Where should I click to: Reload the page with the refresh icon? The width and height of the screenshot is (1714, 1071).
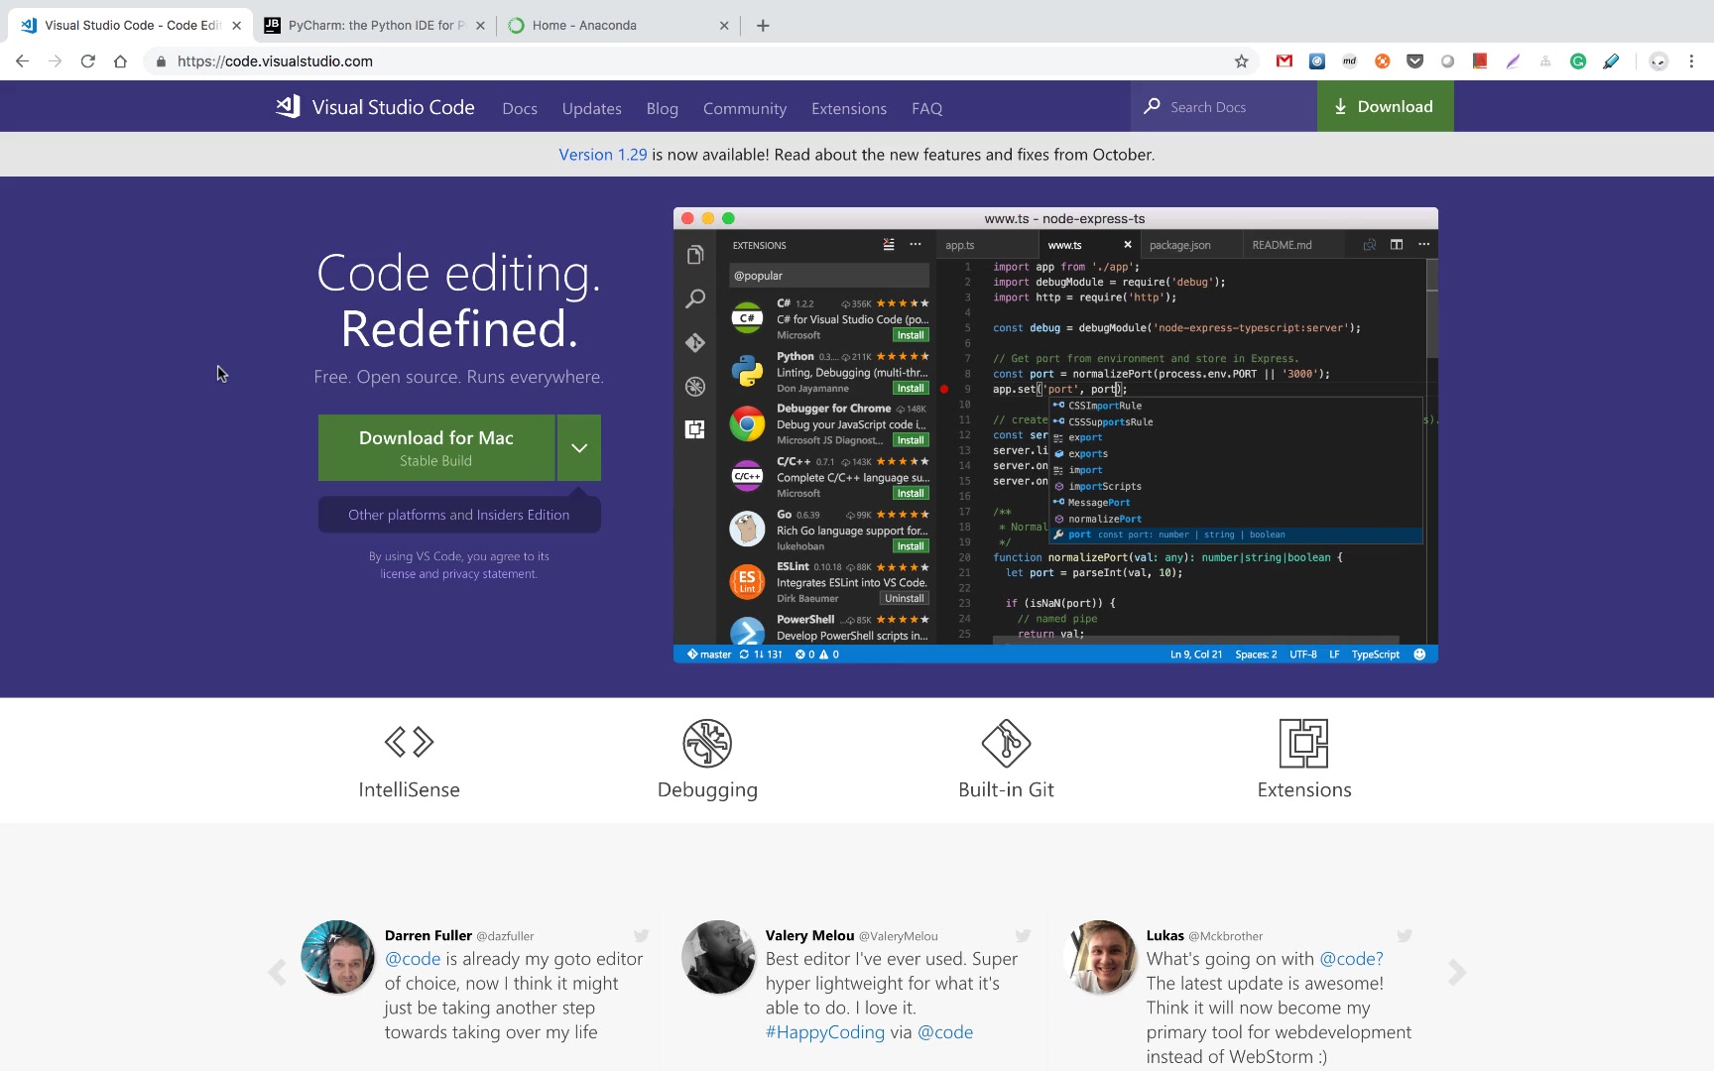[x=88, y=61]
